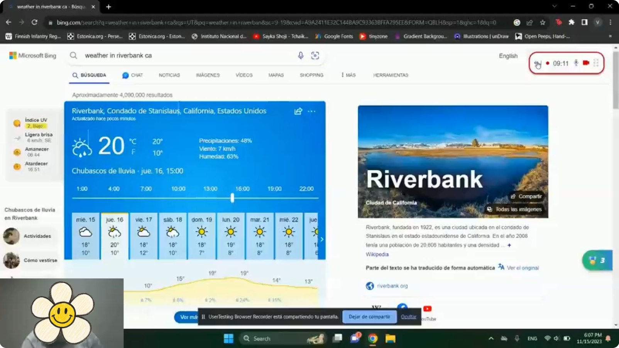619x348 pixels.
Task: Open Teams chat taskbar icon
Action: 355,338
